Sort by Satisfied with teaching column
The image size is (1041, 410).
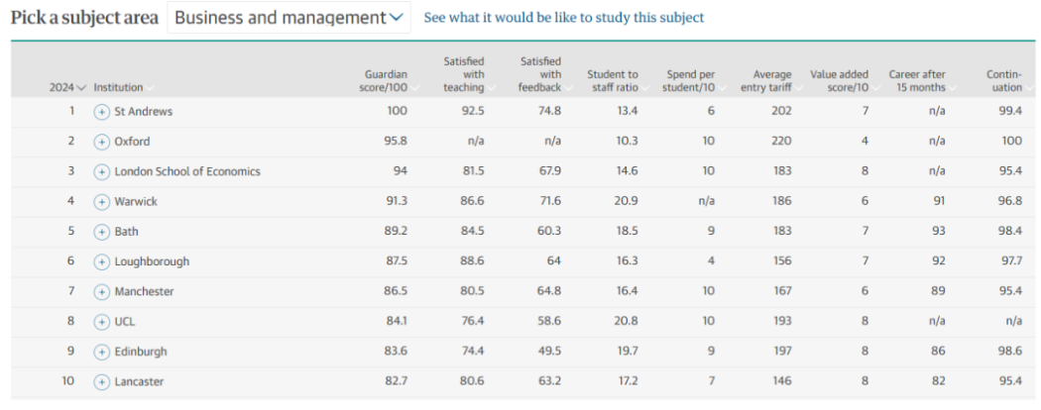click(x=463, y=74)
